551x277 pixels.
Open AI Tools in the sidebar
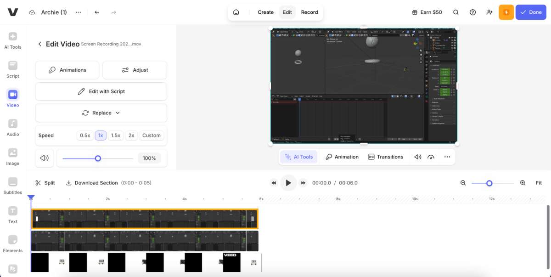[13, 40]
